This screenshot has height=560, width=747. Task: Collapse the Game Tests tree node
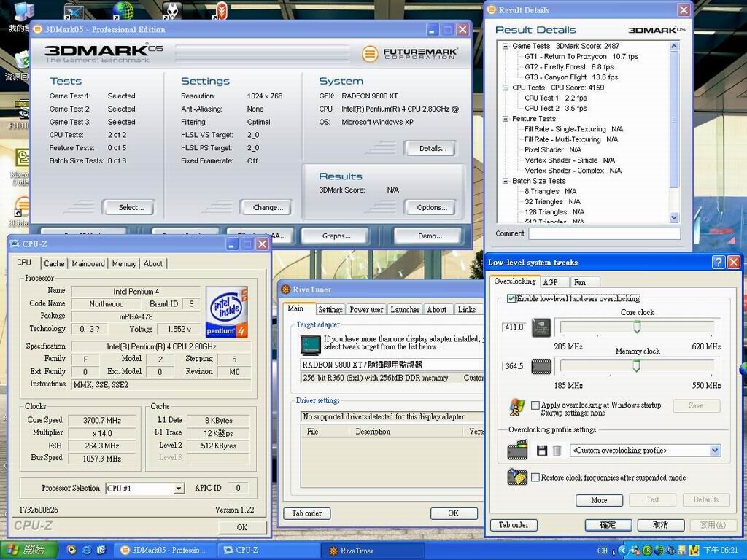point(505,46)
